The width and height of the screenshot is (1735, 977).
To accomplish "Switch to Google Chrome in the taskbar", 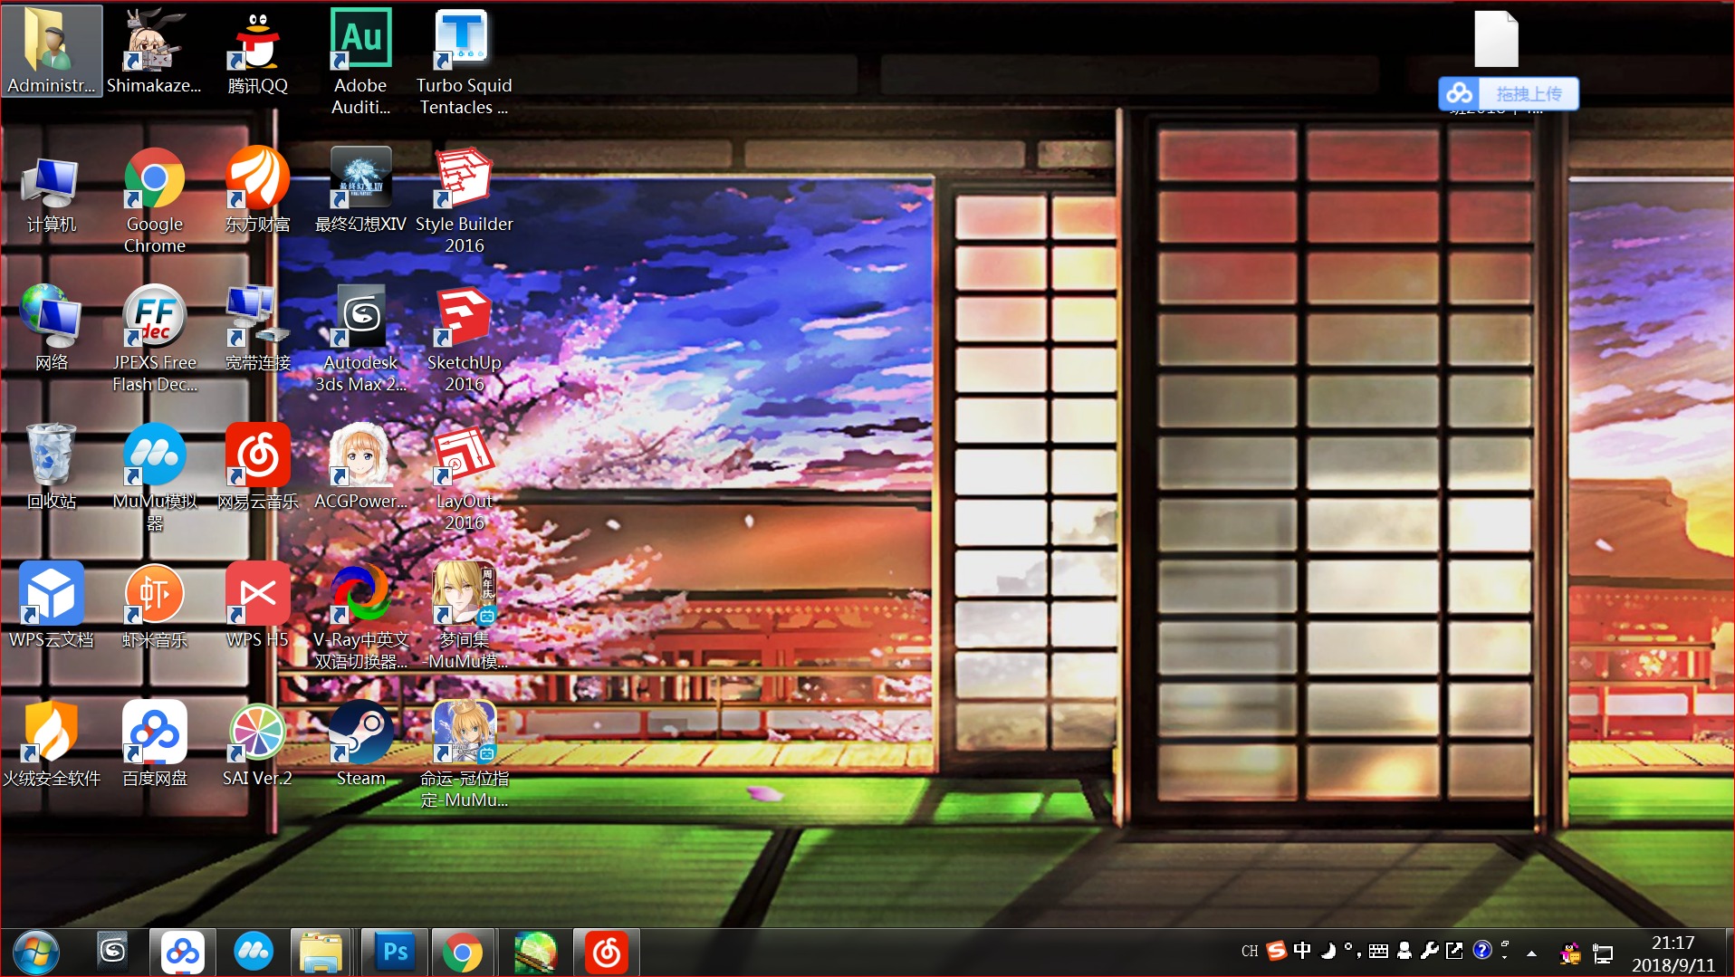I will pyautogui.click(x=463, y=953).
